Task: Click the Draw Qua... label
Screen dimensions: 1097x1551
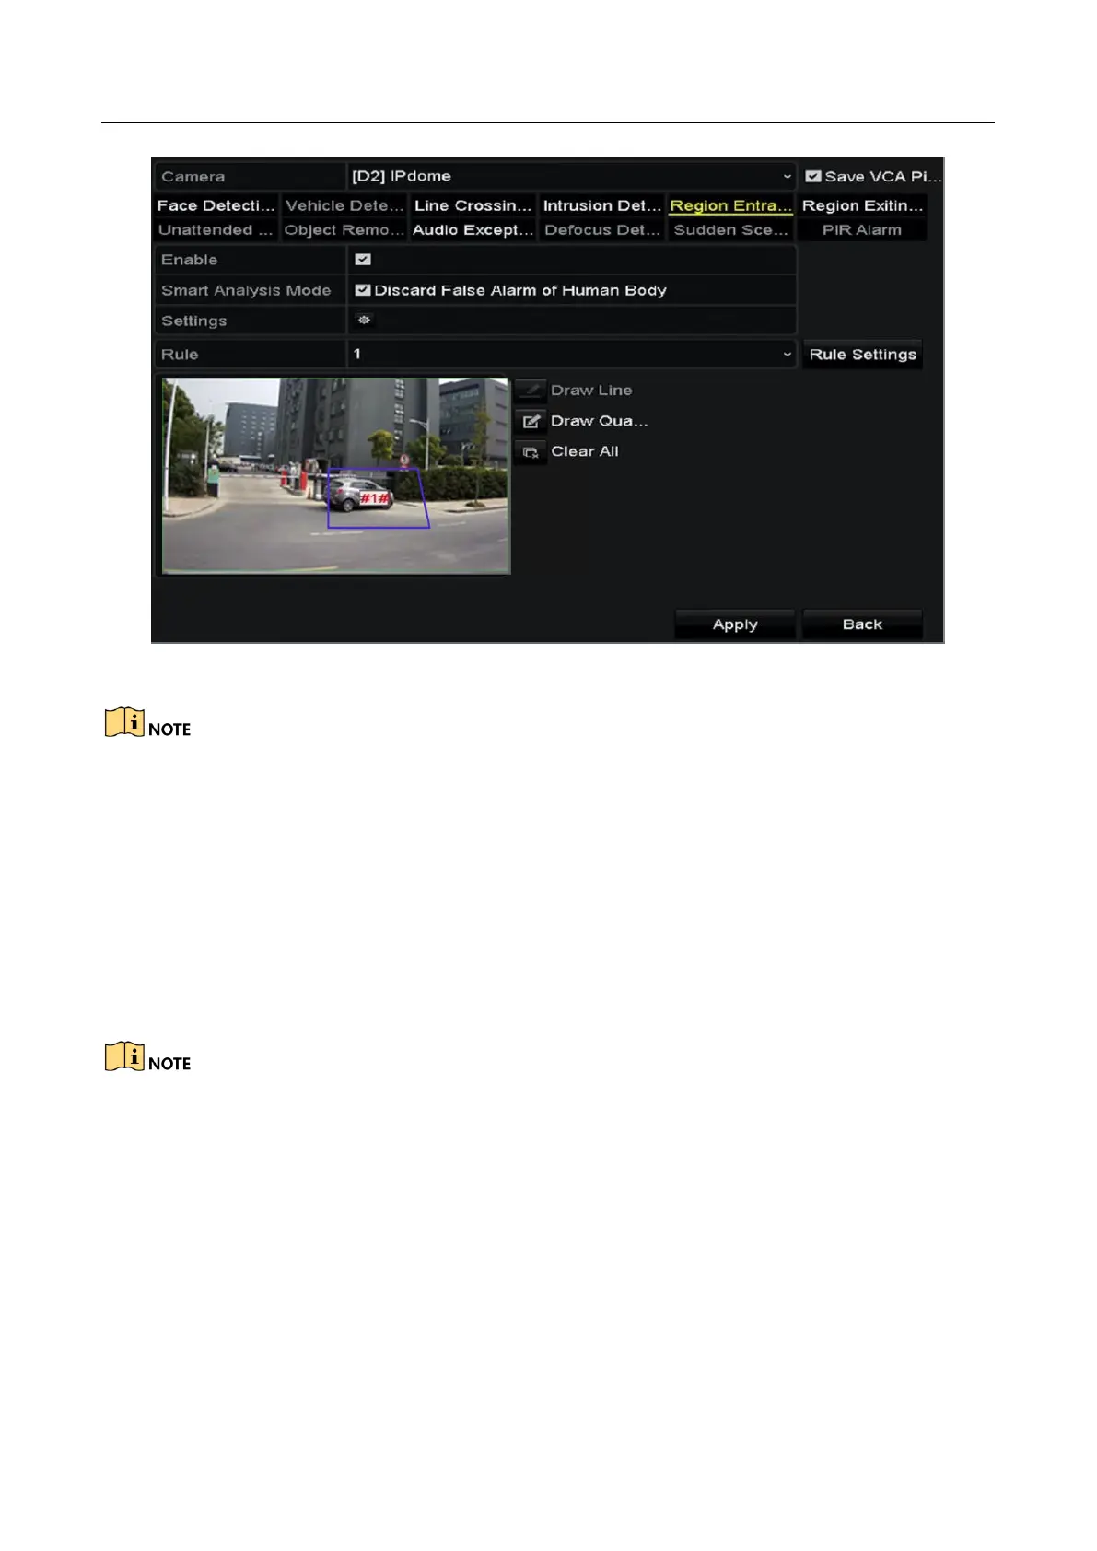Action: click(600, 421)
